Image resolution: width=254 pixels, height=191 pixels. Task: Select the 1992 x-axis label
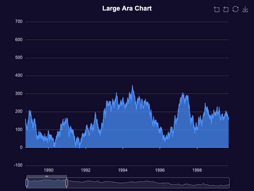(x=86, y=170)
